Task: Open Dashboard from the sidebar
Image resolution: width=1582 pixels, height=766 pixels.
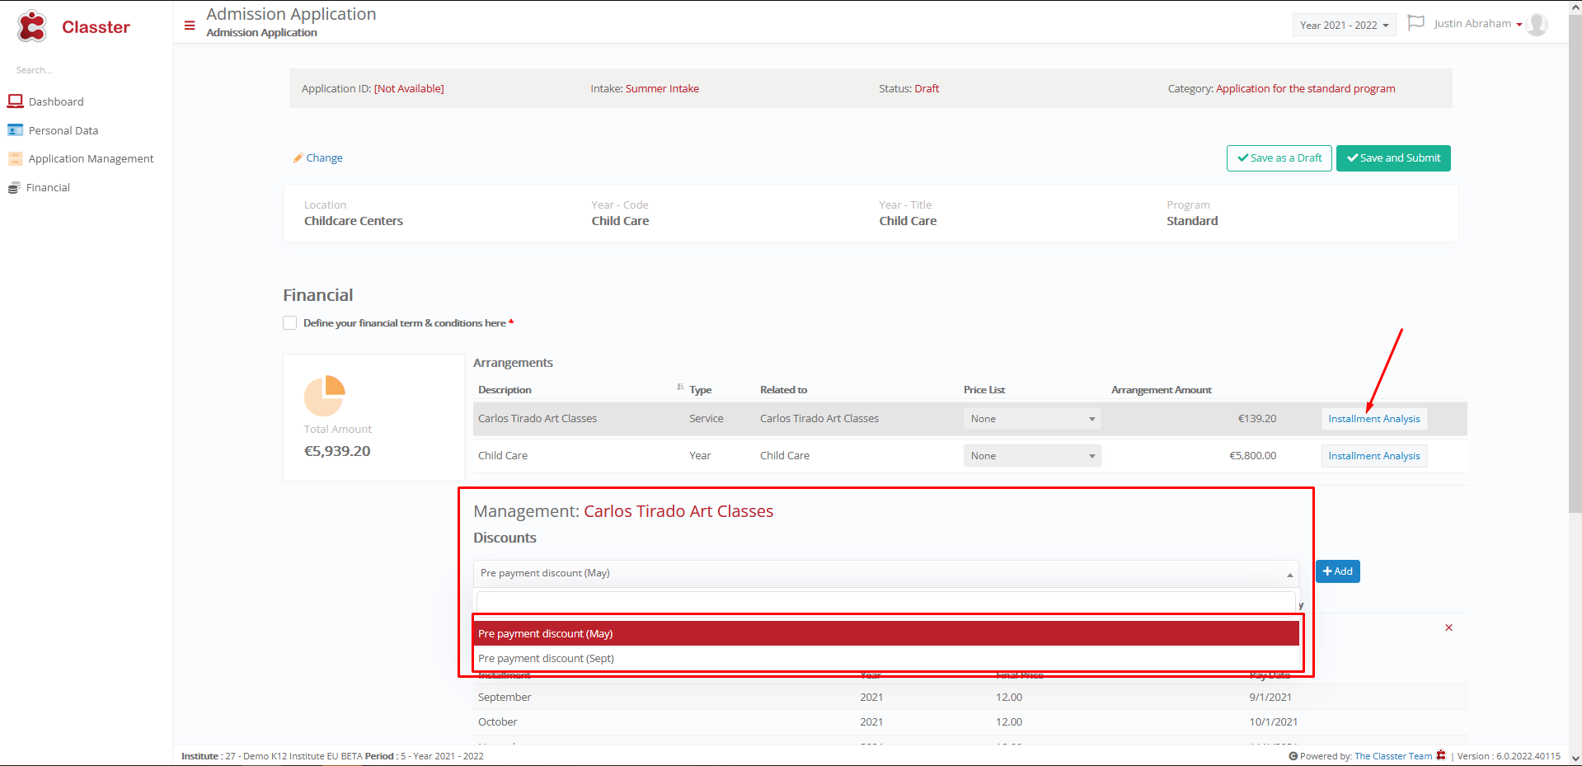Action: [56, 101]
